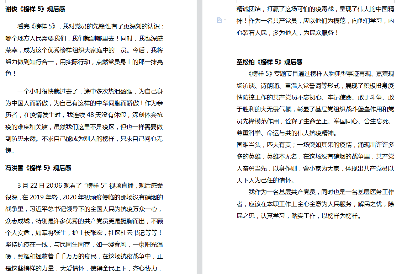
Task: Click the words "到防患未然"
Action: 20,139
